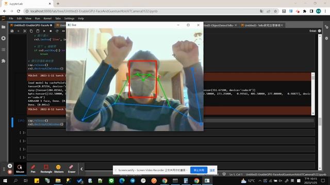Collapse the Screencastify toolbar with the chevron
This screenshot has height=185, width=330.
point(81,169)
